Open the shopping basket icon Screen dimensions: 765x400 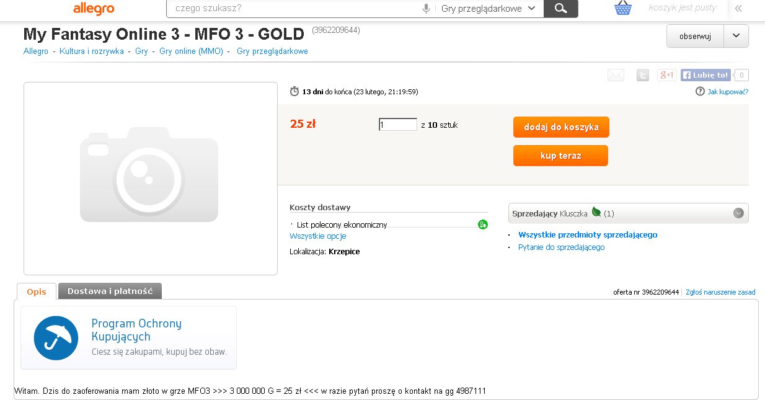622,8
